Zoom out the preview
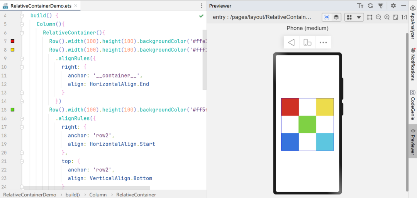Screen dimensions: 417x198 (378, 17)
